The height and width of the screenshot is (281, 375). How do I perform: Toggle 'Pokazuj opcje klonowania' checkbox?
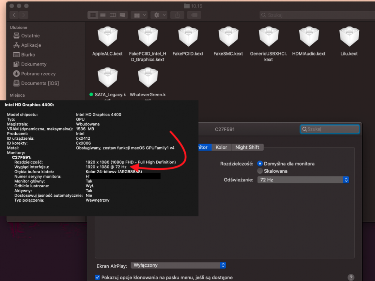[x=97, y=277]
